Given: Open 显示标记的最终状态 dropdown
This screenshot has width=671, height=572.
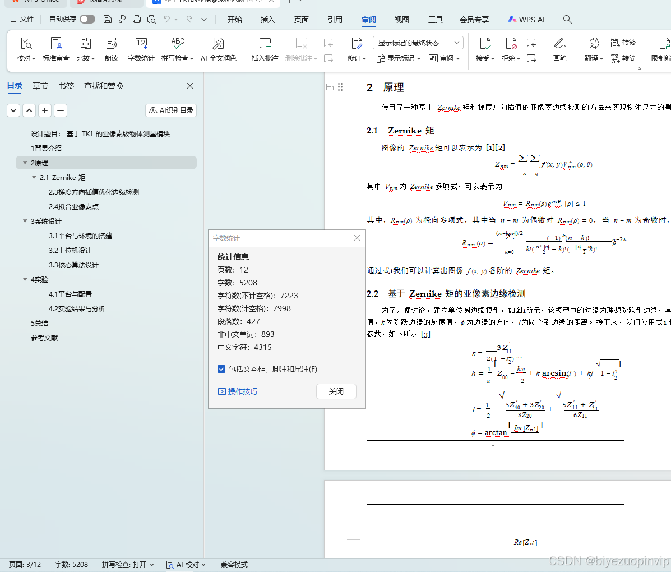Looking at the screenshot, I should (419, 43).
